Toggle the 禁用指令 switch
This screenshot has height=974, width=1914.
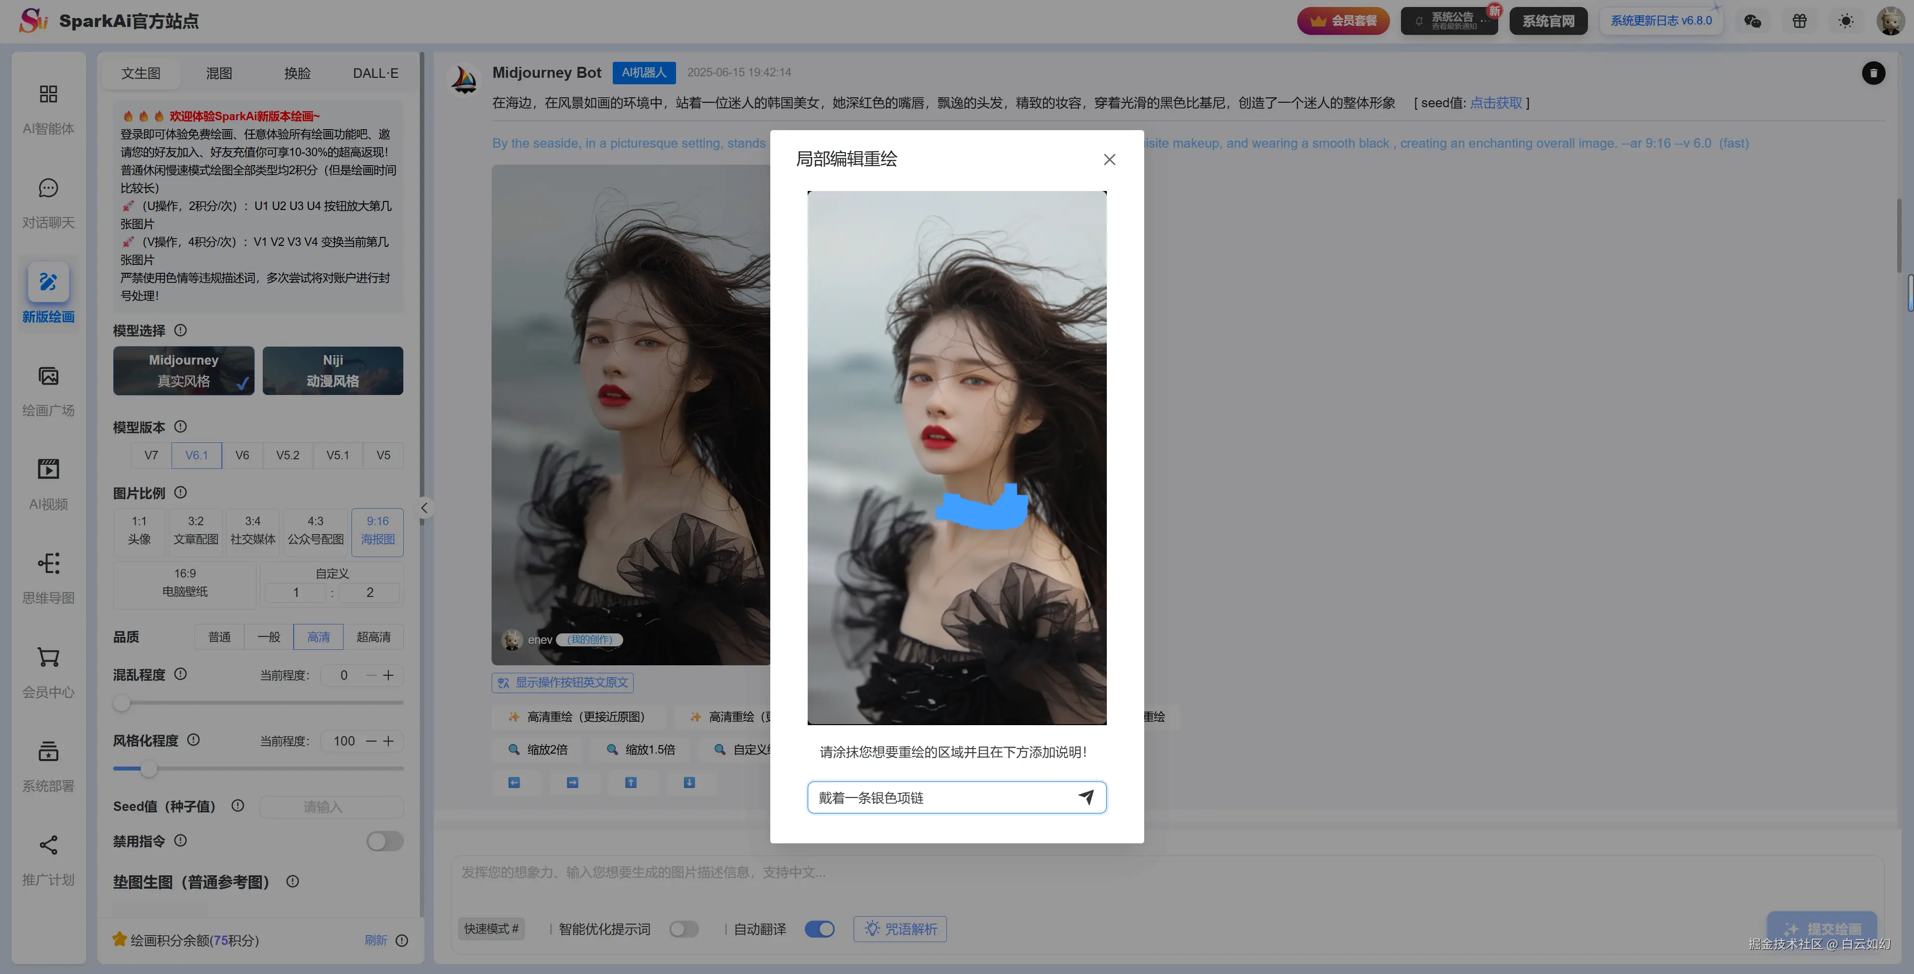click(385, 841)
